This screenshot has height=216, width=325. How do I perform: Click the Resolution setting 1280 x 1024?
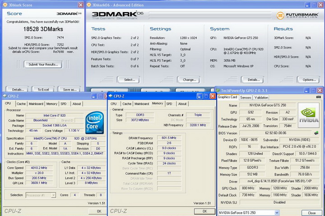(x=188, y=38)
